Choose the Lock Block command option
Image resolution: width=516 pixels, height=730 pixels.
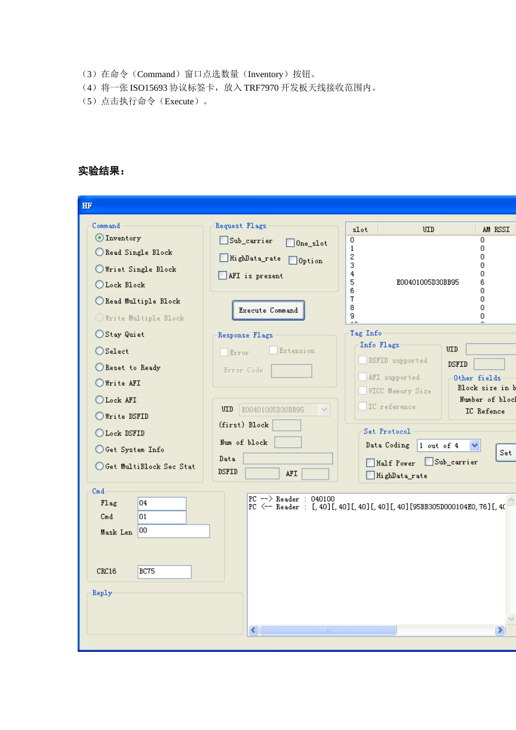(x=99, y=285)
